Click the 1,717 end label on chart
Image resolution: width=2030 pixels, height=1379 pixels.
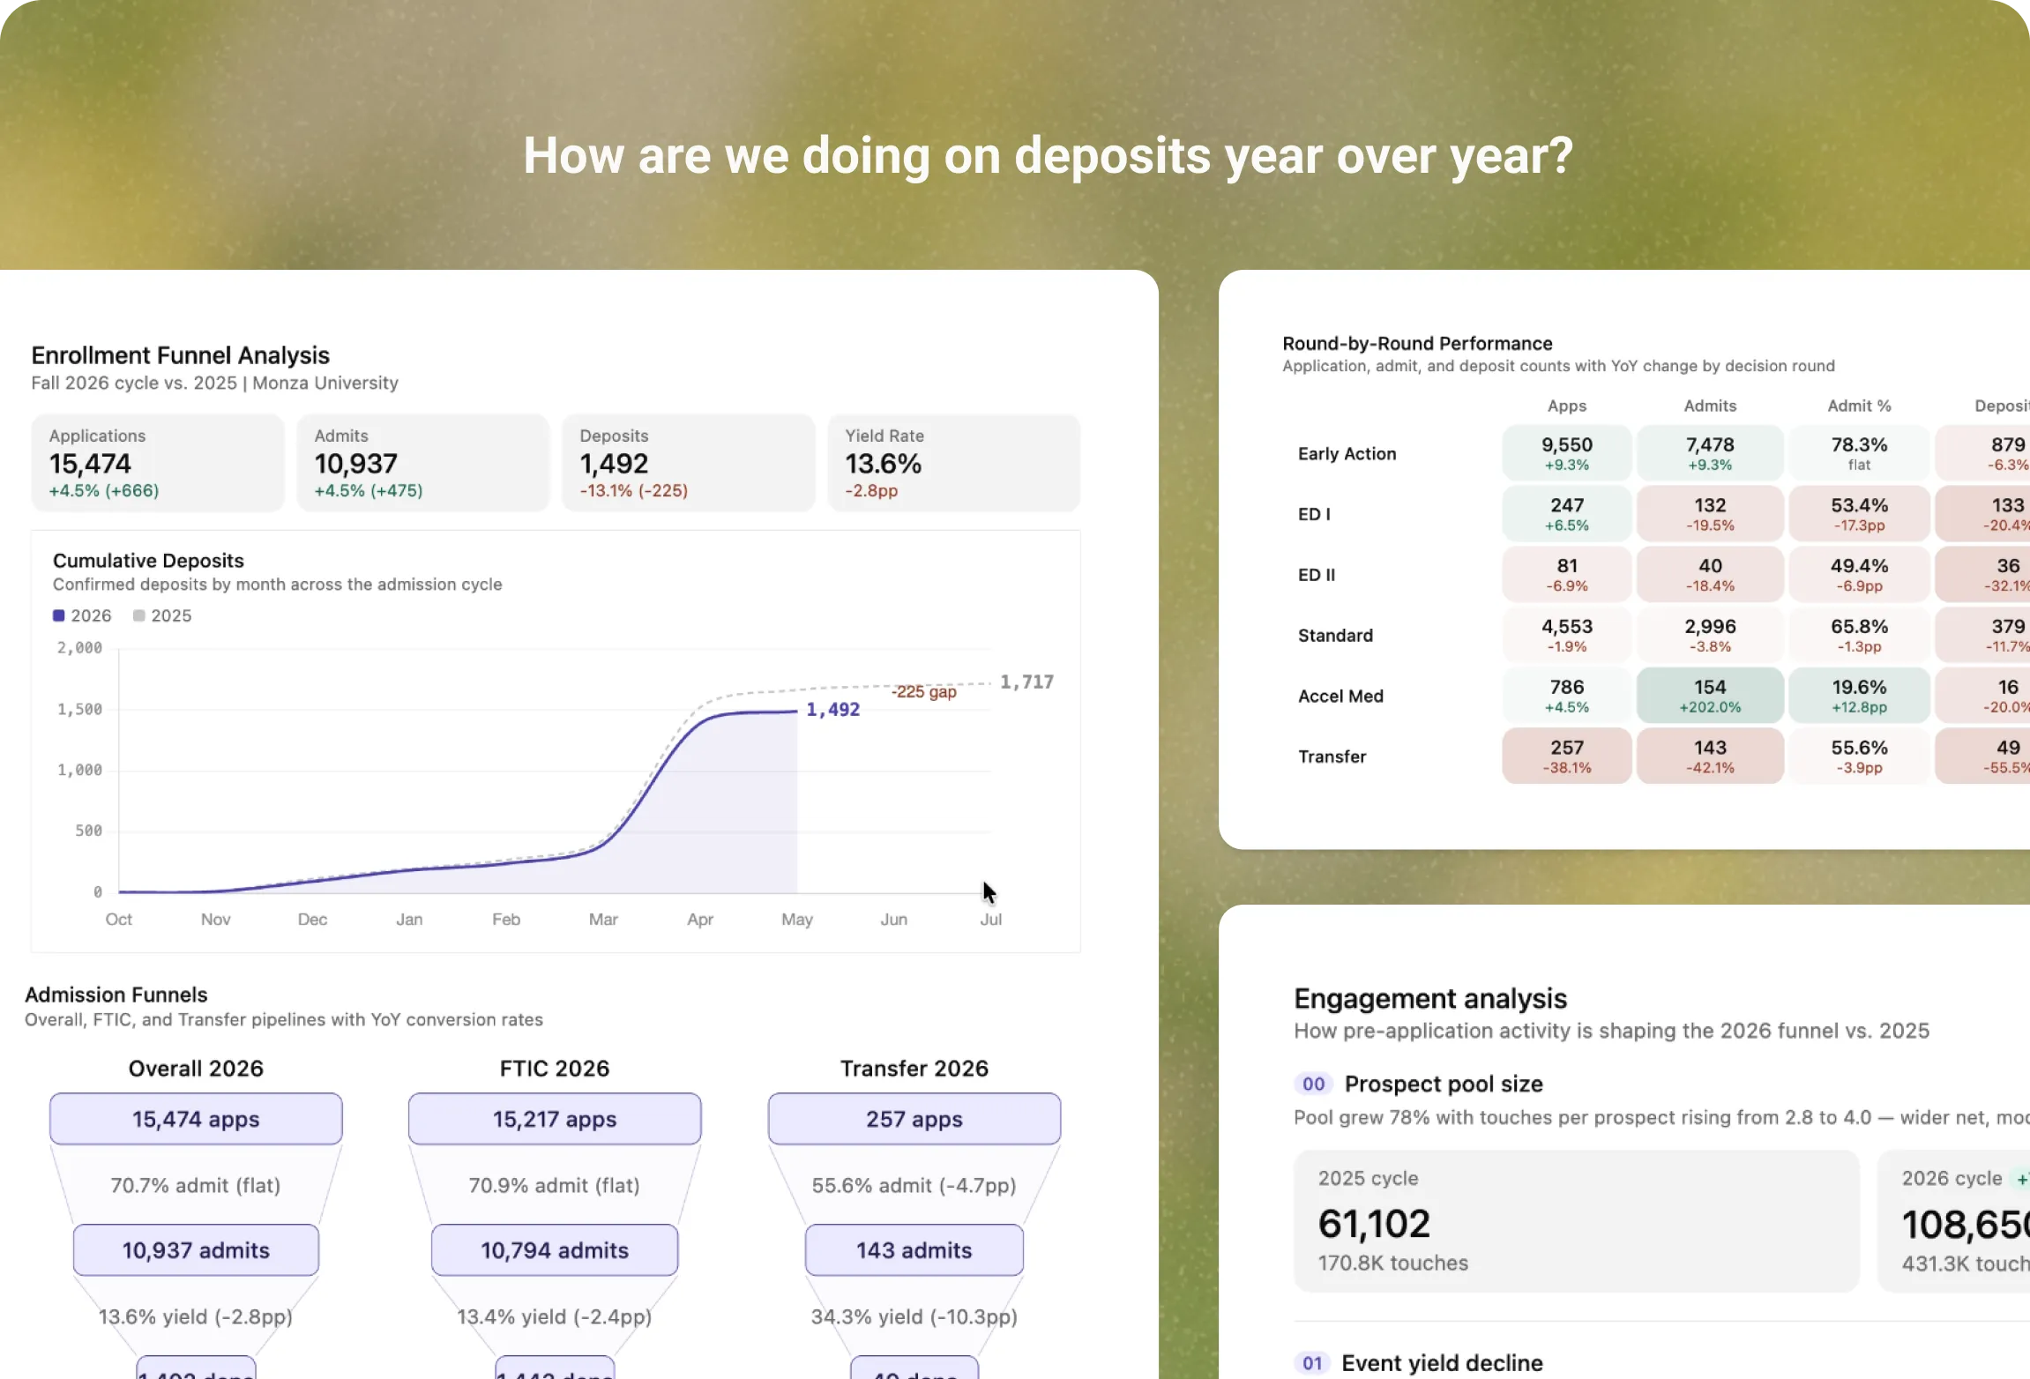1026,682
